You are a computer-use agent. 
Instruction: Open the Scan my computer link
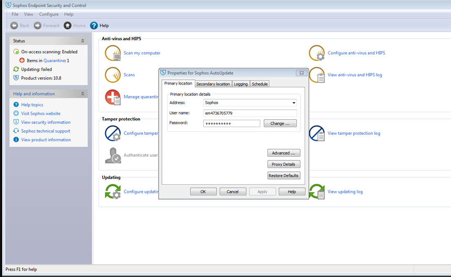(142, 53)
